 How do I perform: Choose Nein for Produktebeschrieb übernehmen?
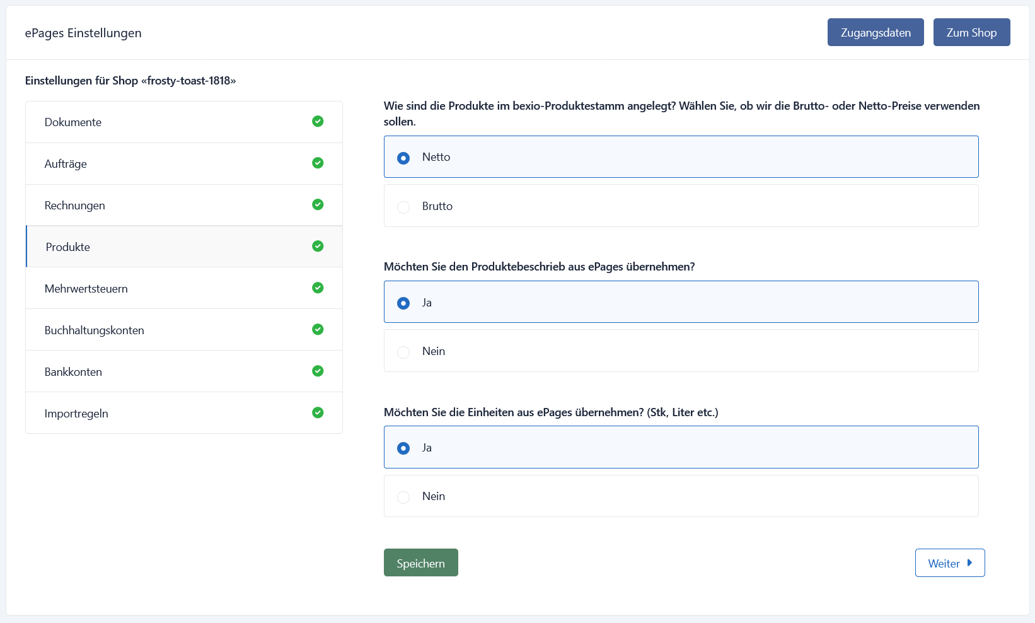pos(681,351)
